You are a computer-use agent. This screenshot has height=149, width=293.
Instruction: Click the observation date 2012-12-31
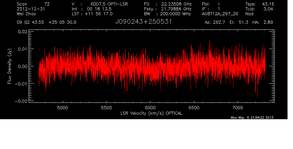tap(31, 9)
